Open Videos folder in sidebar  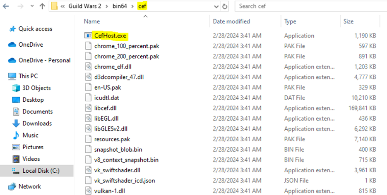tap(31, 159)
